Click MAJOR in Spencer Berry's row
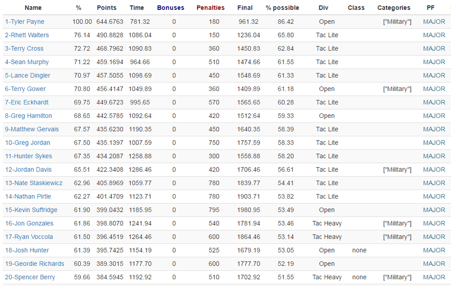 point(434,277)
